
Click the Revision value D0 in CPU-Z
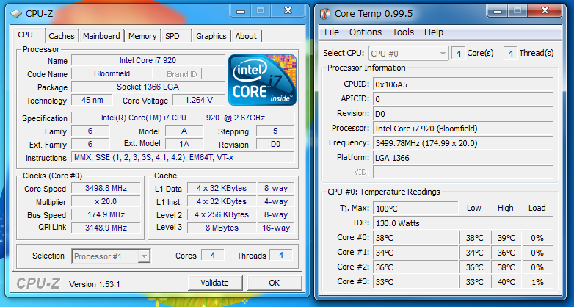point(275,145)
